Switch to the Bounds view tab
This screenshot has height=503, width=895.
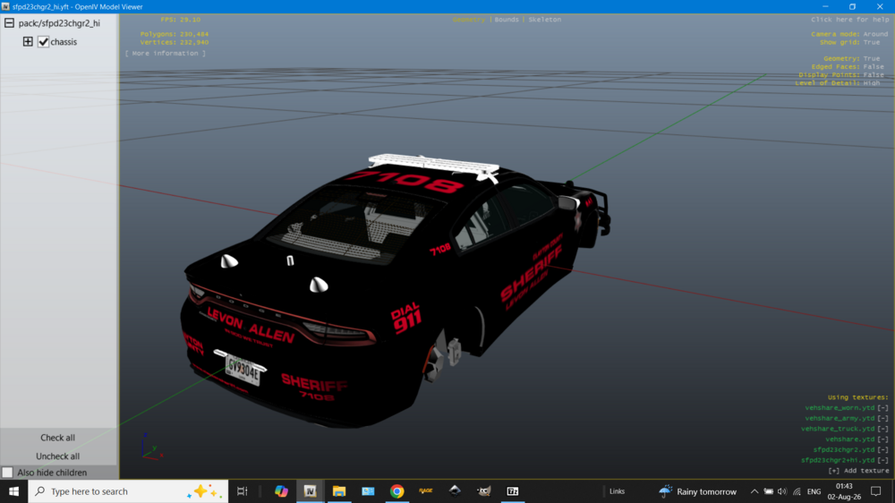[507, 20]
